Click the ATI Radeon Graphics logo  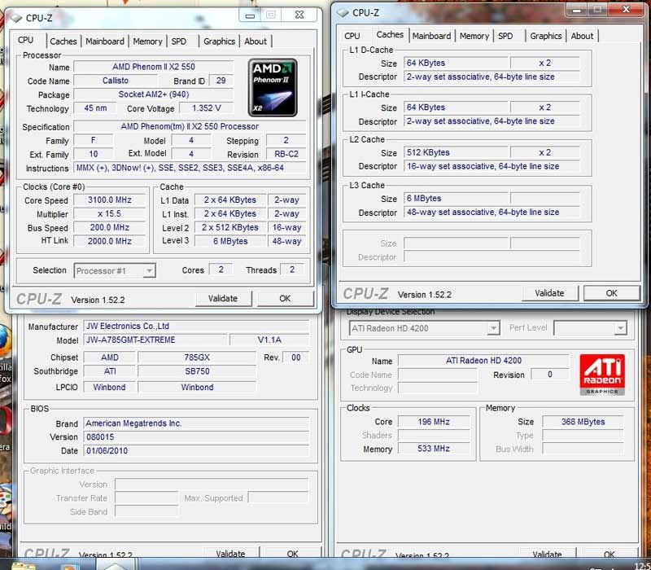[x=602, y=375]
